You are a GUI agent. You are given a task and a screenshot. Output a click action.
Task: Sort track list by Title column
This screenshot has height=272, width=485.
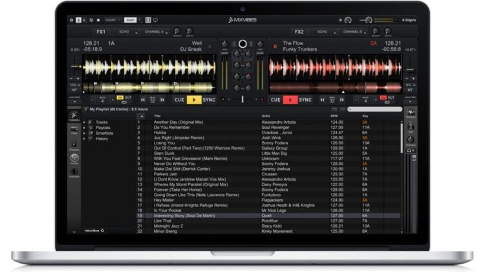(157, 116)
